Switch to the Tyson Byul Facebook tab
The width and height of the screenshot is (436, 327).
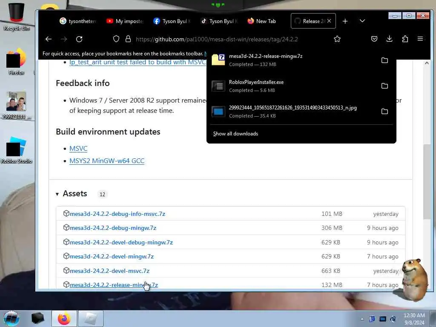(x=172, y=21)
